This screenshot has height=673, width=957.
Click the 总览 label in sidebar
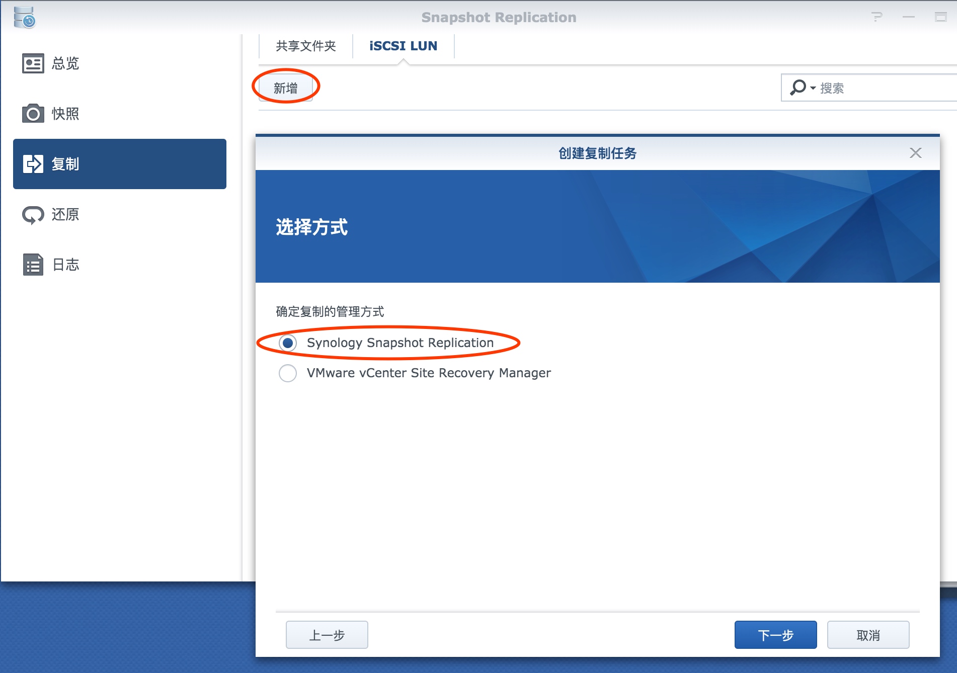point(65,63)
